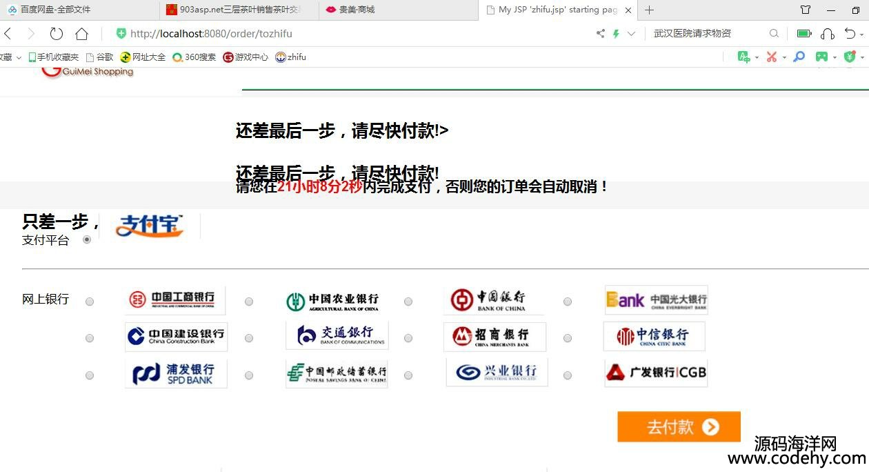The height and width of the screenshot is (472, 869).
Task: Click the 支付宝 Alipay logo
Action: point(150,226)
